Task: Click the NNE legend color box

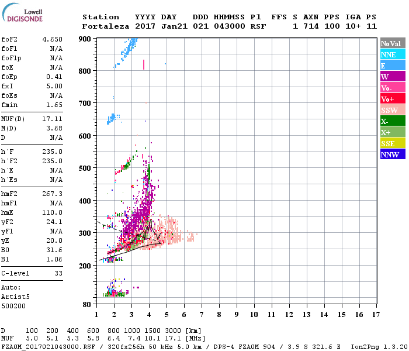Action: tap(392, 54)
